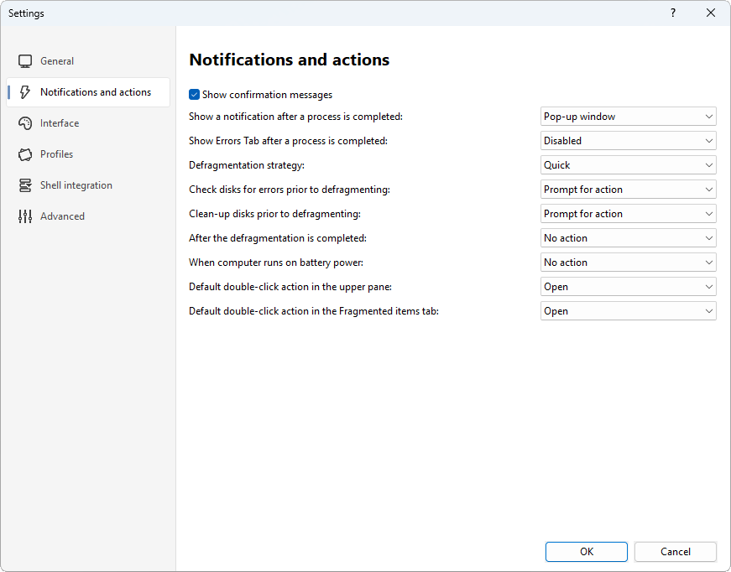Click the Cancel button

675,552
